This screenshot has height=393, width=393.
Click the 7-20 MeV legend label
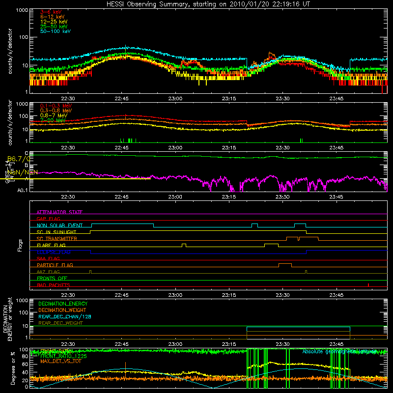click(53, 120)
